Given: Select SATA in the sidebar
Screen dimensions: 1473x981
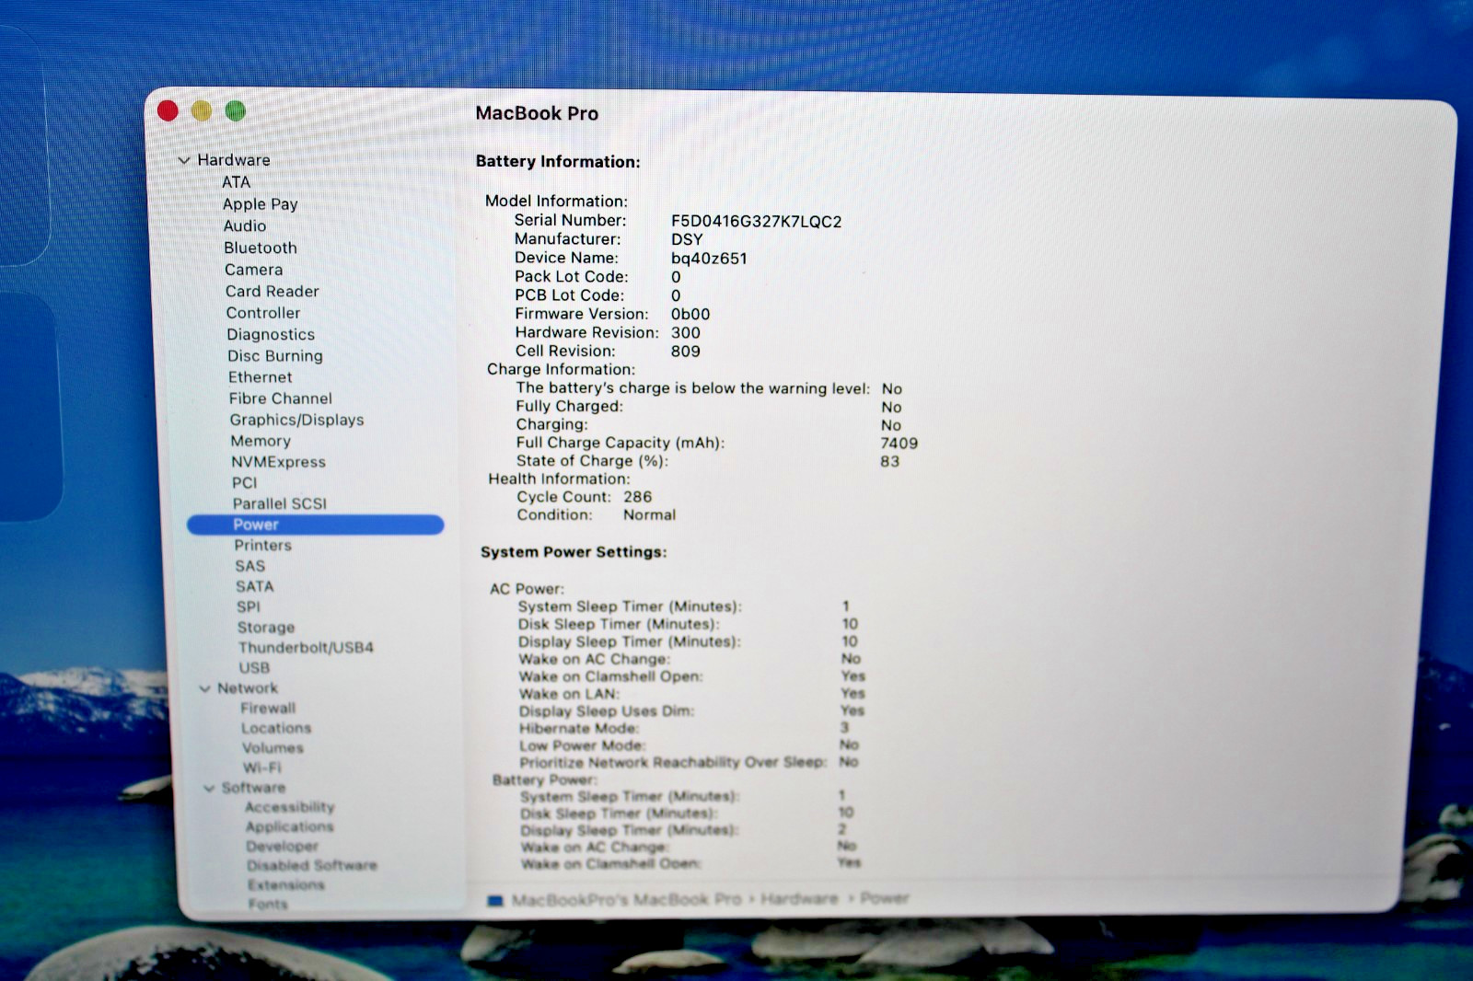Looking at the screenshot, I should click(254, 586).
